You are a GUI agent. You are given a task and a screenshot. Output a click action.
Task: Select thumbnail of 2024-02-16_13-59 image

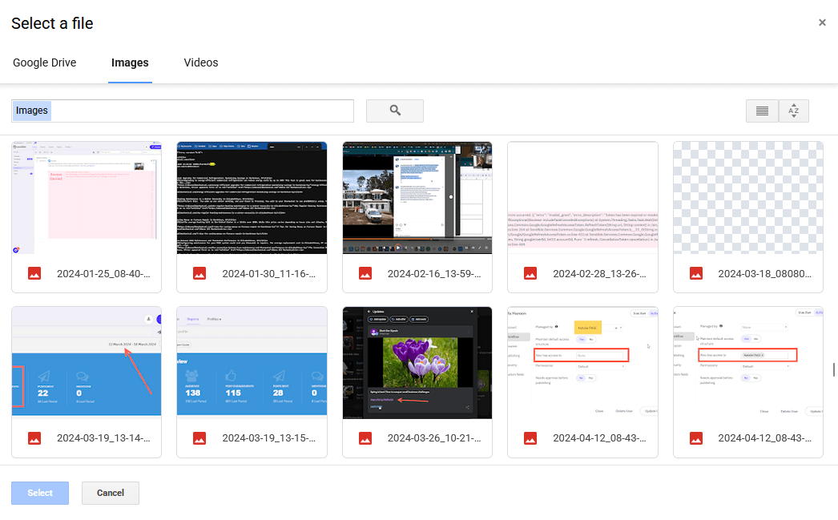[417, 198]
